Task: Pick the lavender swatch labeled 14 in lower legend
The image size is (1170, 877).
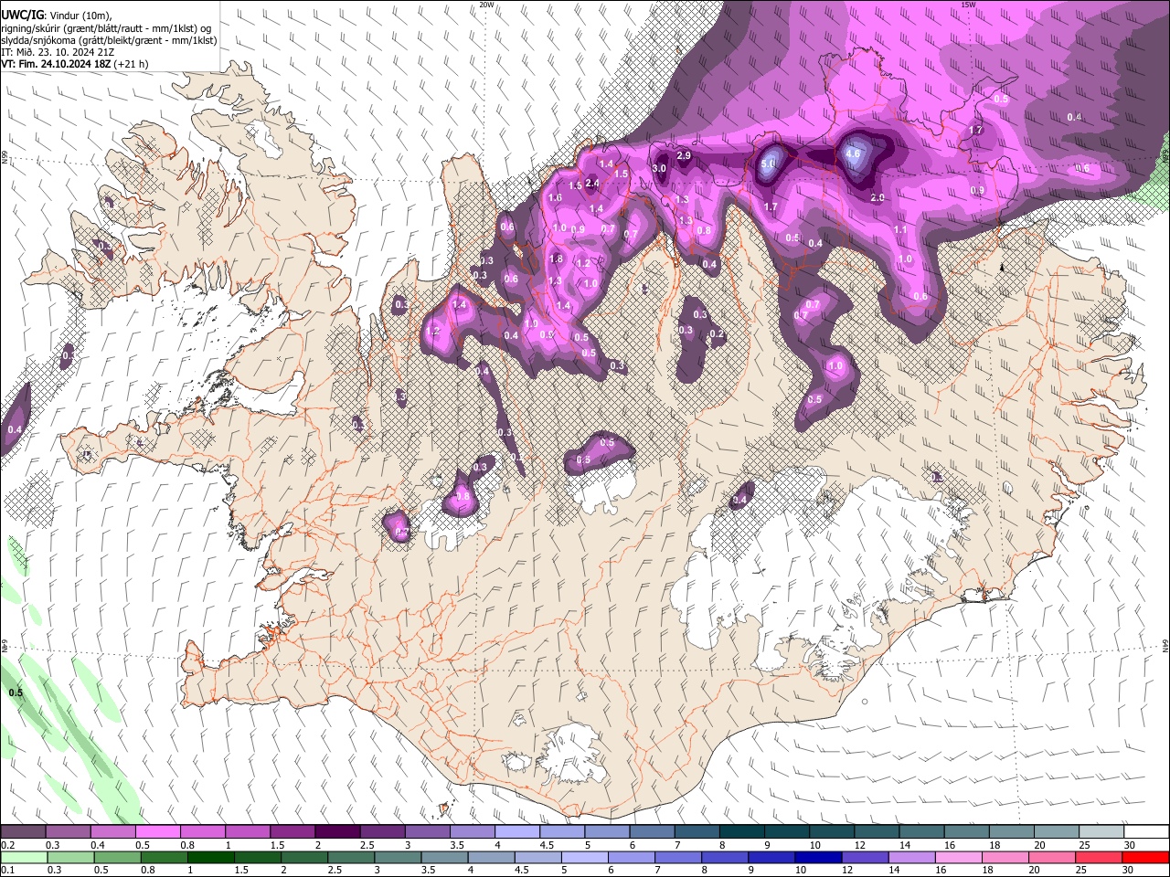Action: pos(912,857)
